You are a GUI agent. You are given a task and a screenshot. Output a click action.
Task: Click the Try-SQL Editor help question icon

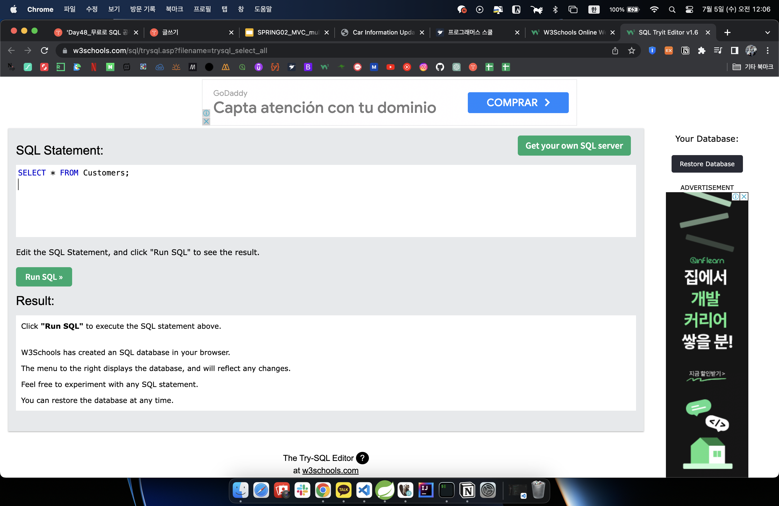pos(362,458)
